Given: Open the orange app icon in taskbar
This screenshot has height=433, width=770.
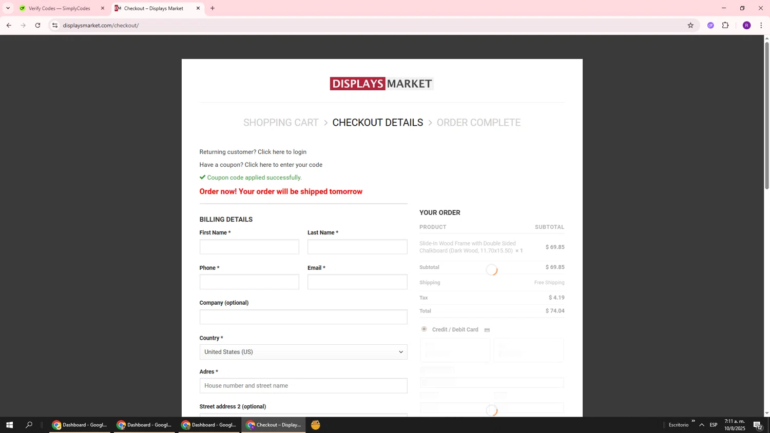Looking at the screenshot, I should click(x=316, y=425).
